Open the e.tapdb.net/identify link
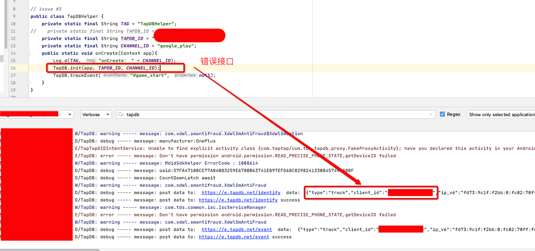 pos(241,192)
